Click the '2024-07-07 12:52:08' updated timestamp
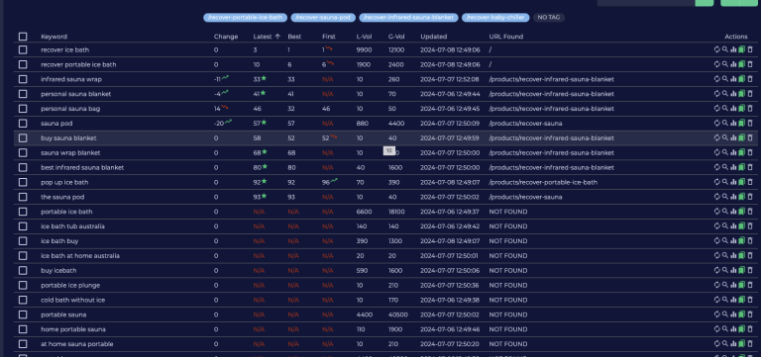 pyautogui.click(x=450, y=79)
